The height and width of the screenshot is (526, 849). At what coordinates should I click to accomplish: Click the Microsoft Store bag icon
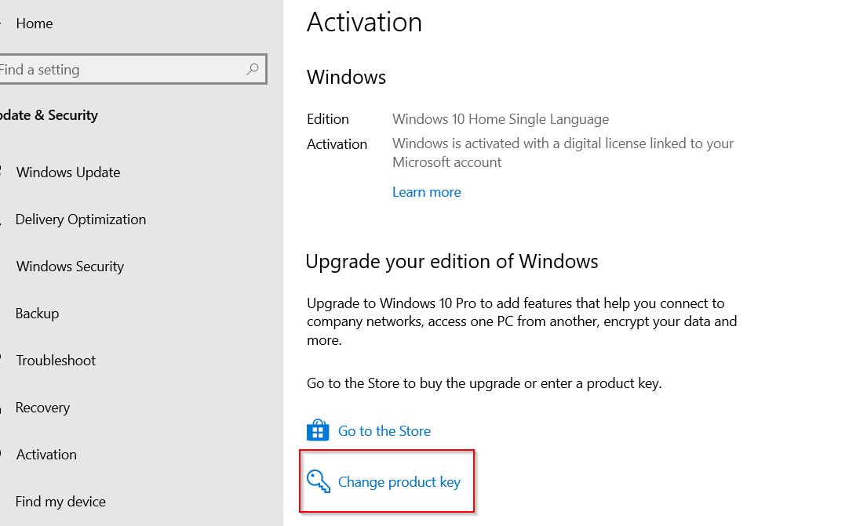point(318,430)
